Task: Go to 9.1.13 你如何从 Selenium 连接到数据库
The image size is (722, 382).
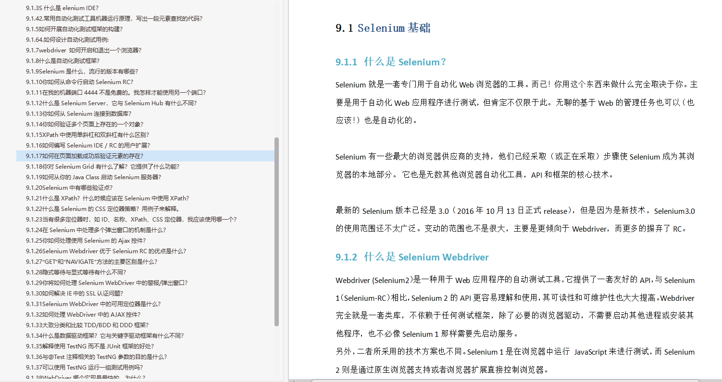Action: click(79, 113)
